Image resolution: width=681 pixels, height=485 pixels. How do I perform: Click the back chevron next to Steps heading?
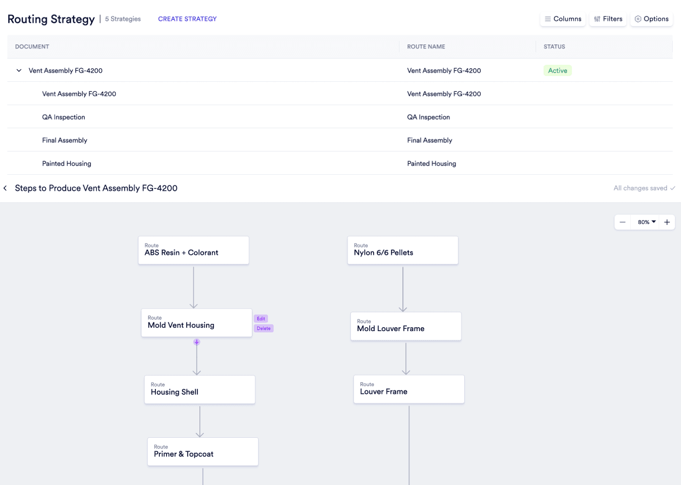pyautogui.click(x=5, y=188)
